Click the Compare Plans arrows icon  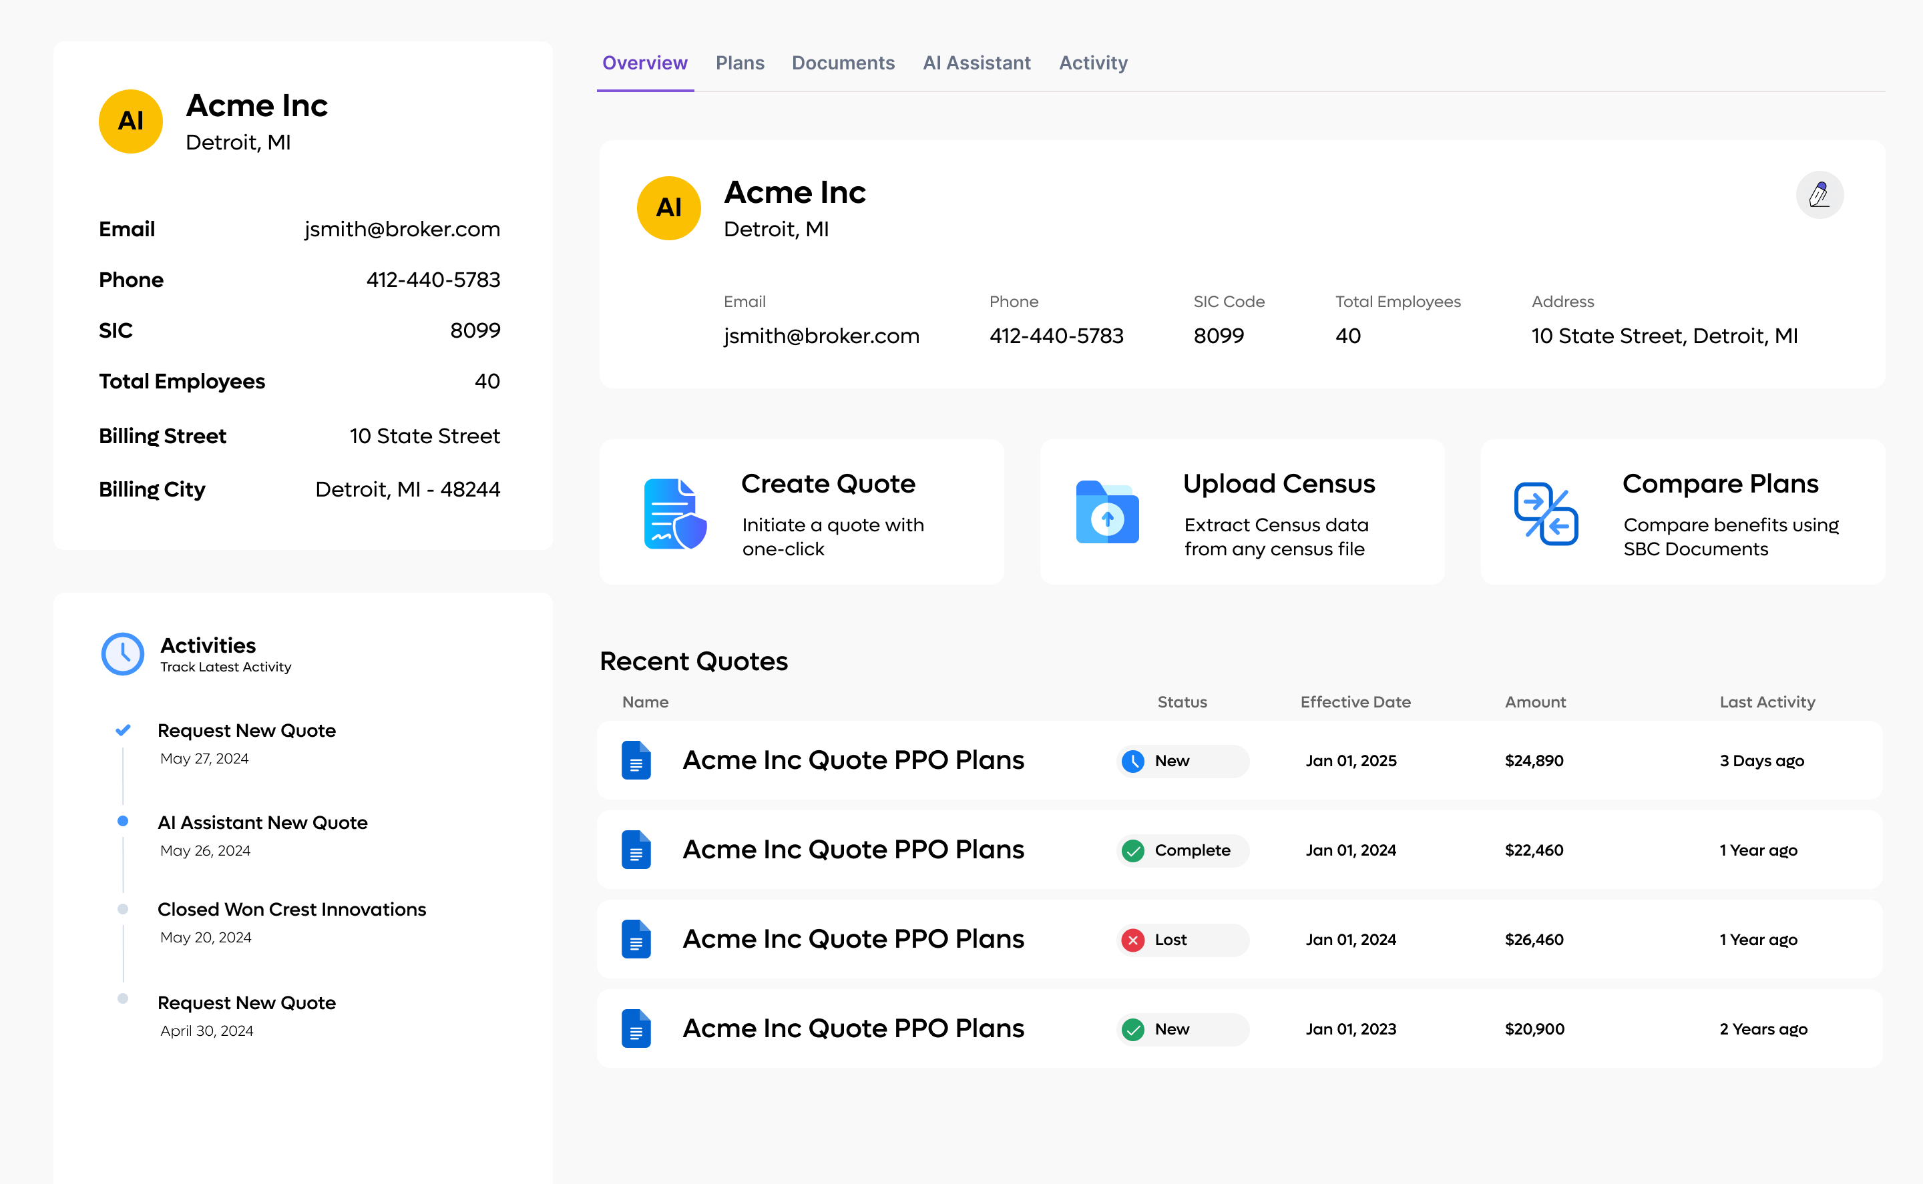1546,514
